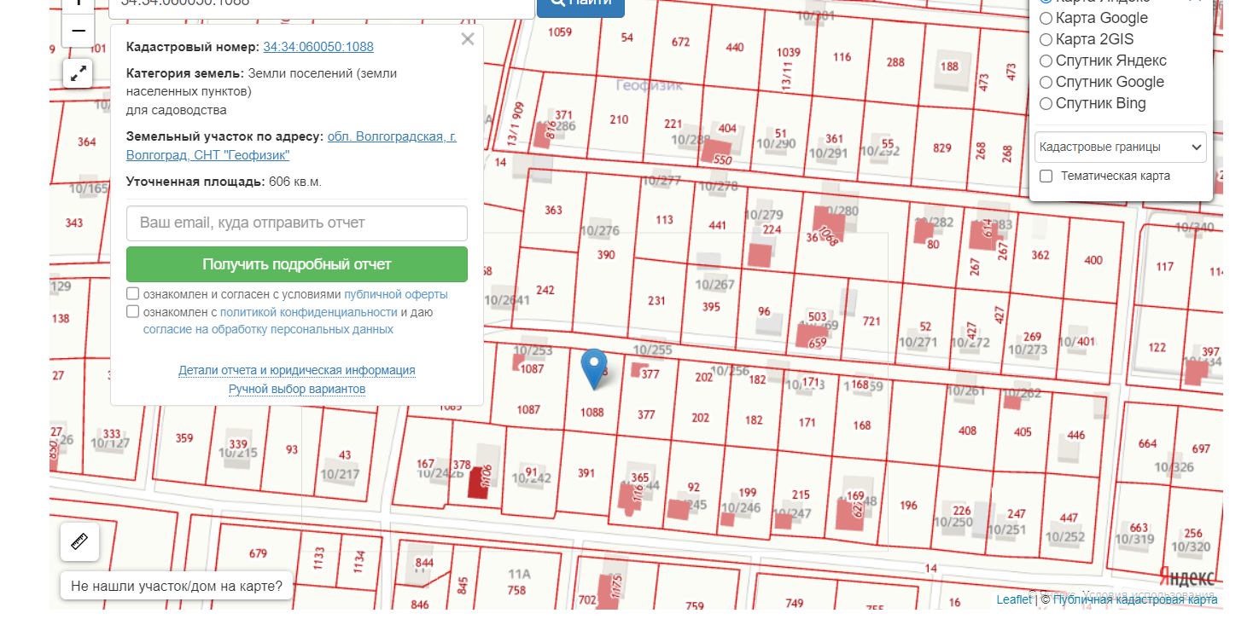Open политикой конфиденциальности link
This screenshot has height=619, width=1253.
tap(309, 312)
